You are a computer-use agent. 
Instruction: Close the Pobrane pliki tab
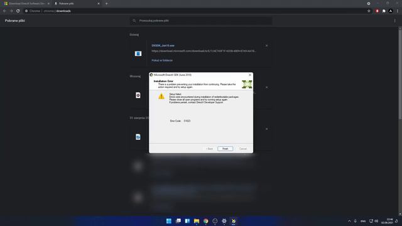[x=99, y=4]
